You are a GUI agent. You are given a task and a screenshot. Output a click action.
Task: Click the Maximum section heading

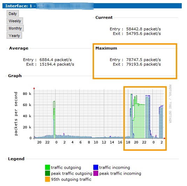pos(106,48)
